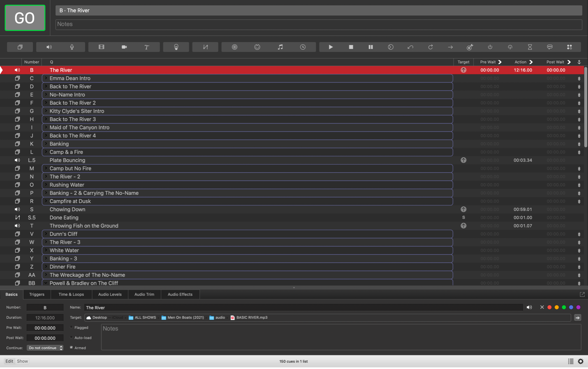This screenshot has width=588, height=369.
Task: Add a new Light cue from toolbar
Action: (x=176, y=47)
